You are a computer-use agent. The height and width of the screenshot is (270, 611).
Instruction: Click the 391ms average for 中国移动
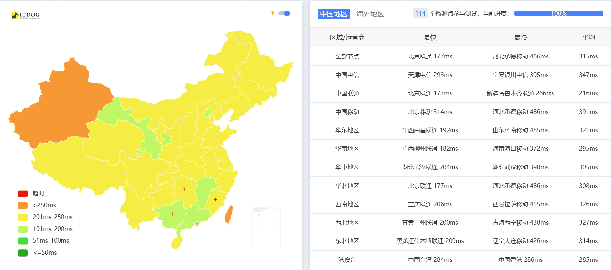(588, 112)
